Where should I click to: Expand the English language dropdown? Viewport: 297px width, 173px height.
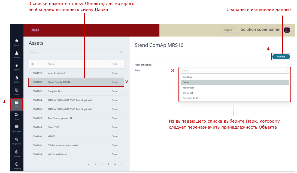pyautogui.click(x=229, y=30)
